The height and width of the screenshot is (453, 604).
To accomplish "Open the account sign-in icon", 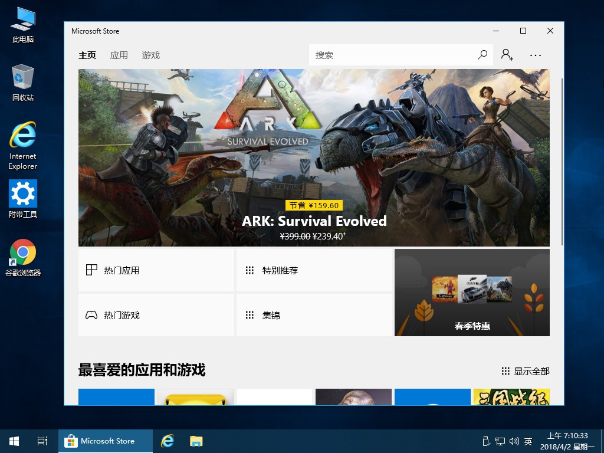I will 507,55.
